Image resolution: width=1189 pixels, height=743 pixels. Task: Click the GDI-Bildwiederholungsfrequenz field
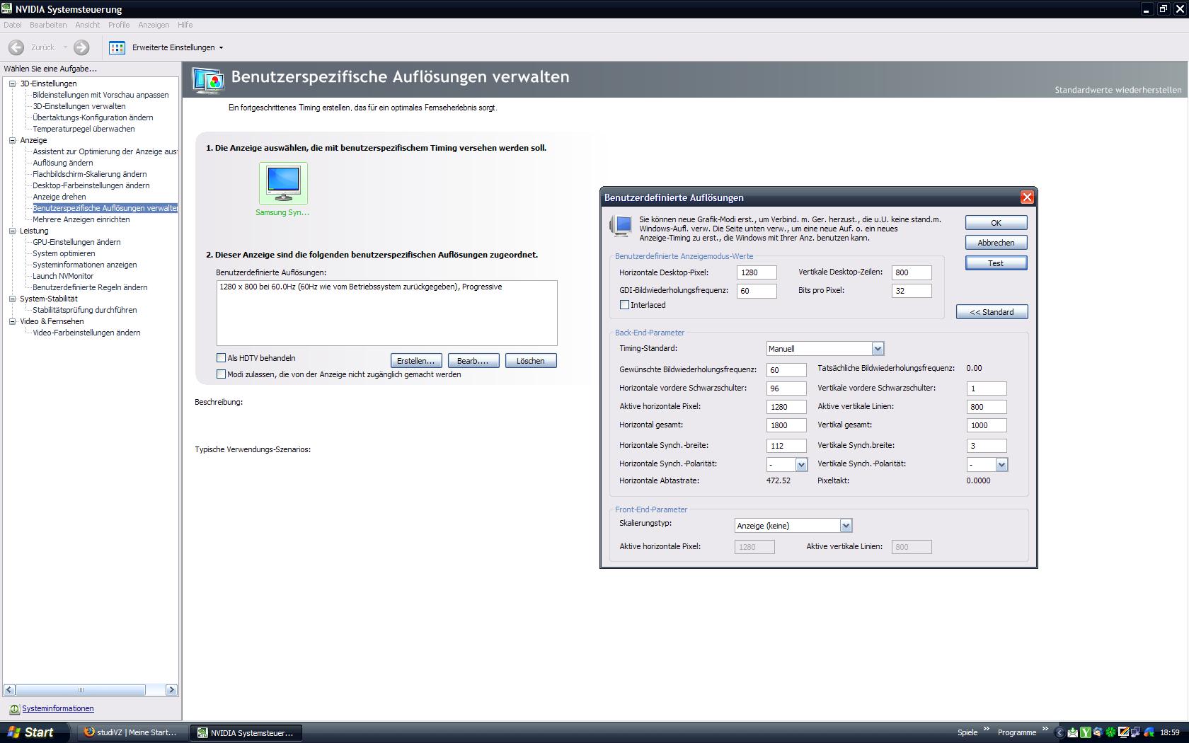click(x=757, y=291)
